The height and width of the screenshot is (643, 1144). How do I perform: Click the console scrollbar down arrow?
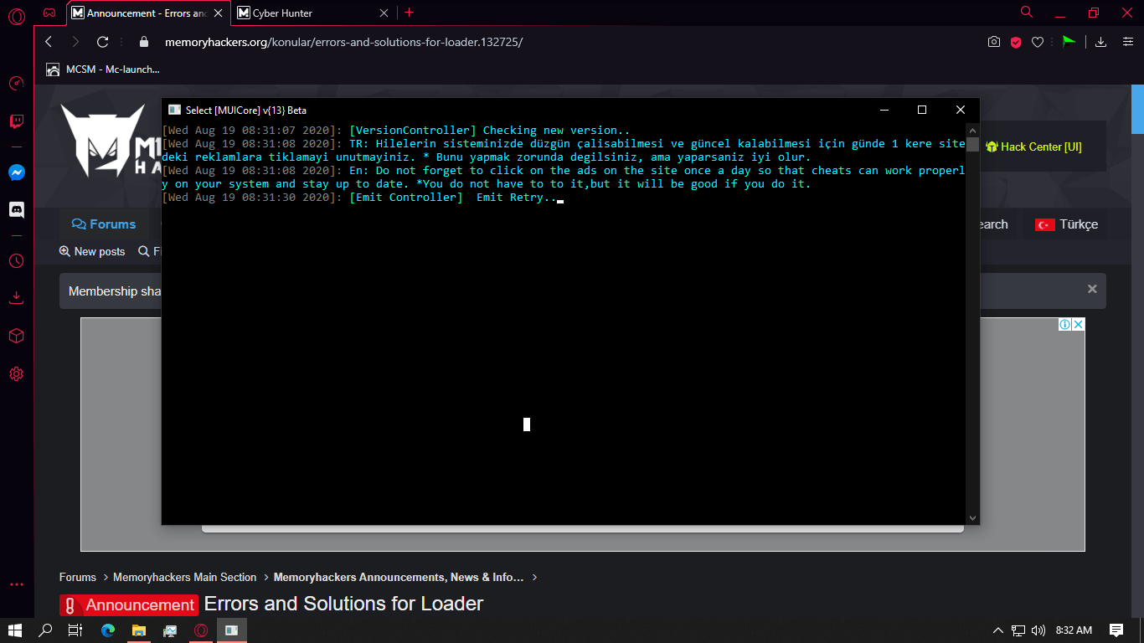972,518
